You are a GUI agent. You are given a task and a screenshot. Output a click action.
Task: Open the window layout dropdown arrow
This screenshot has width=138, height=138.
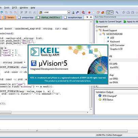pos(112,12)
